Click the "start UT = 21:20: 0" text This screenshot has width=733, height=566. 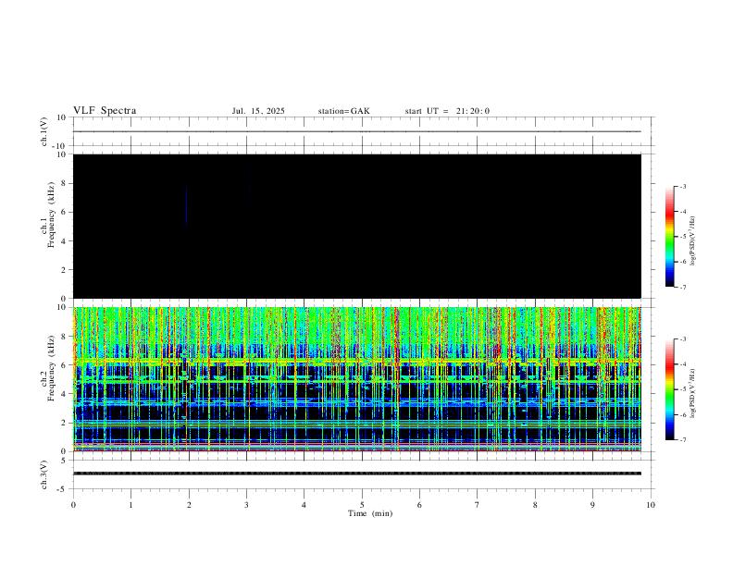click(x=447, y=111)
